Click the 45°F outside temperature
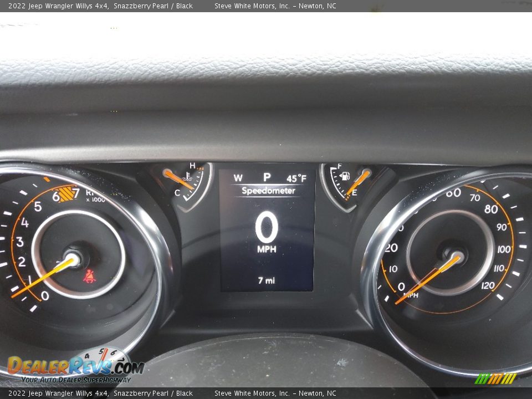Image resolution: width=532 pixels, height=399 pixels. tap(296, 178)
